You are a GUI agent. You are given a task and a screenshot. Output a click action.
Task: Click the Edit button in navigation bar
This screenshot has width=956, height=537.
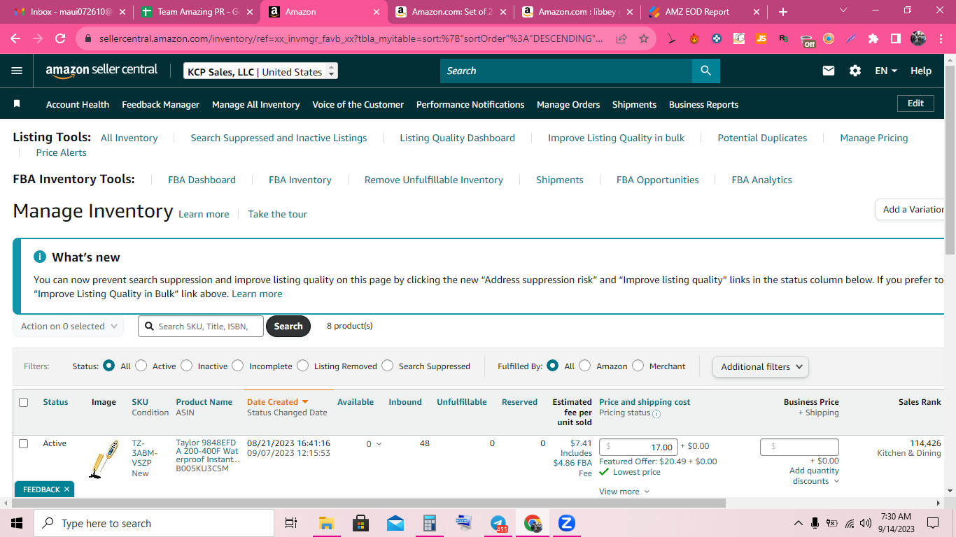pos(915,103)
